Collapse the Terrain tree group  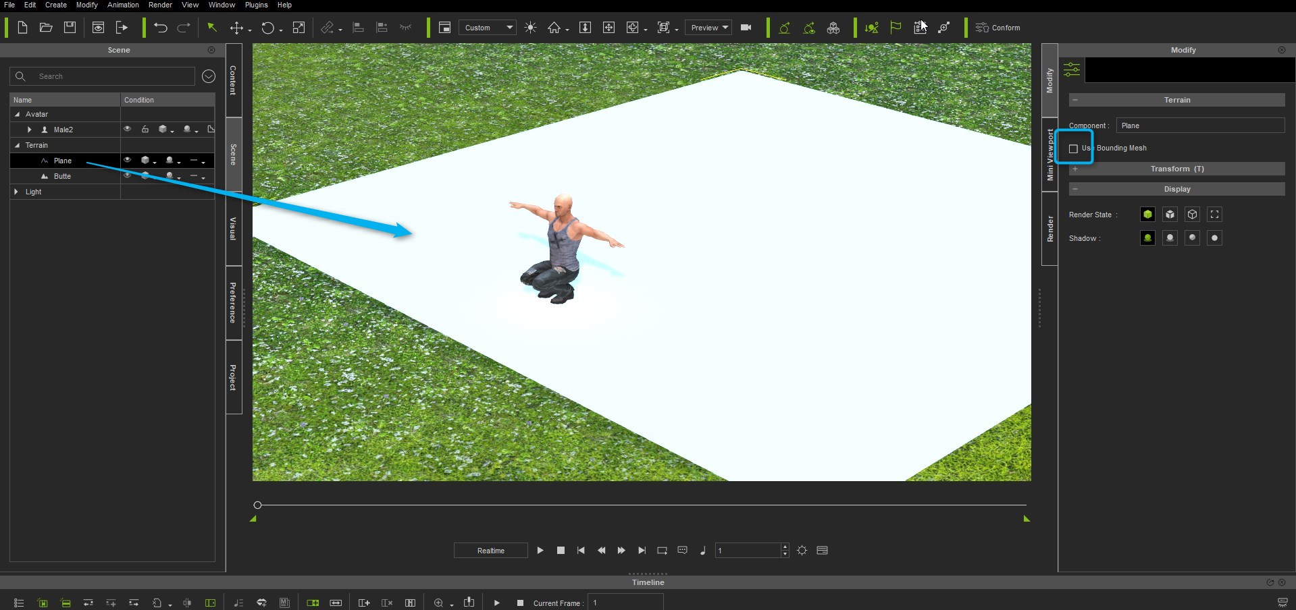18,145
